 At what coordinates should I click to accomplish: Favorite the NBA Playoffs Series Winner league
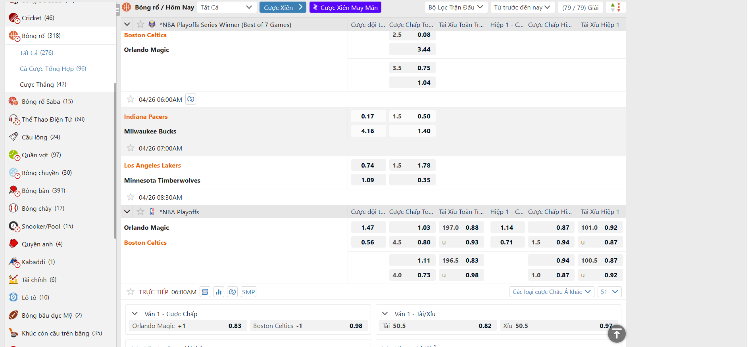[x=140, y=25]
